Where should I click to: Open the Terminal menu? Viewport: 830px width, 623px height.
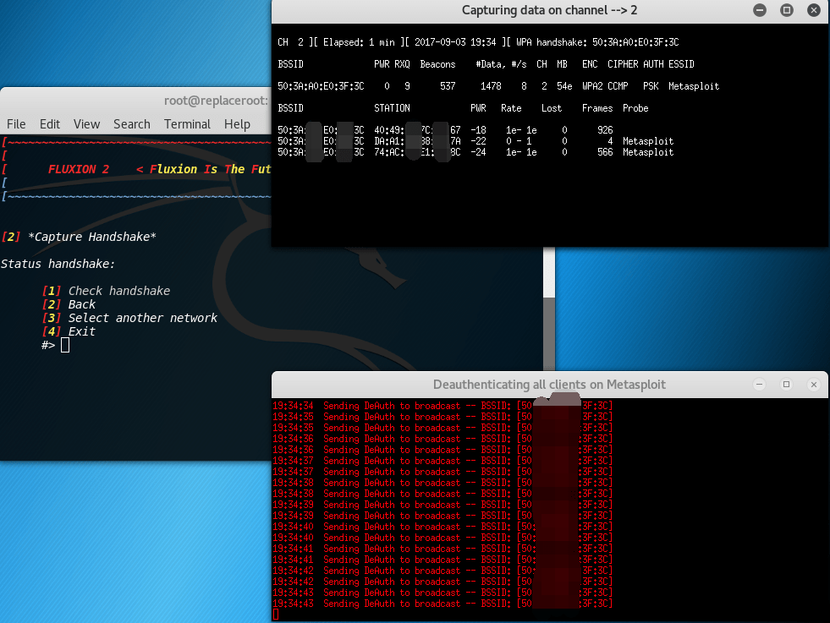click(x=187, y=123)
